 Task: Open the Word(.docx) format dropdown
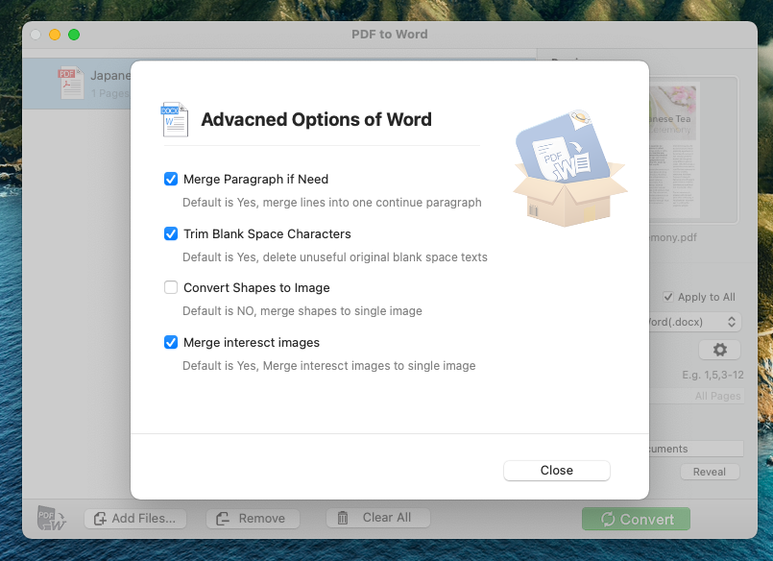694,322
